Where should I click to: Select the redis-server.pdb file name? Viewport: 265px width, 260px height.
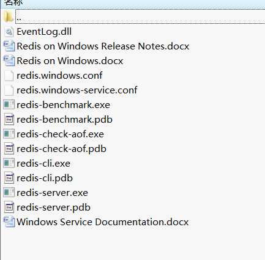(x=53, y=208)
